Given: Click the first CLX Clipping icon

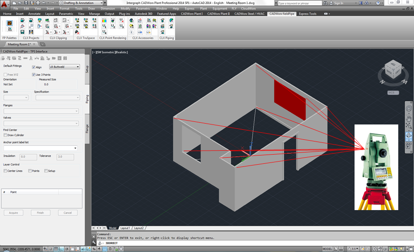Looking at the screenshot, I should click(47, 21).
